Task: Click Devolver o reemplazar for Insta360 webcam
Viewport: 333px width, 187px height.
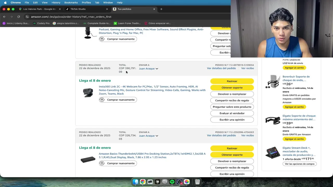Action: click(232, 94)
